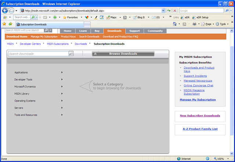
Task: Open the Buy MSDN tab
Action: pos(97,31)
